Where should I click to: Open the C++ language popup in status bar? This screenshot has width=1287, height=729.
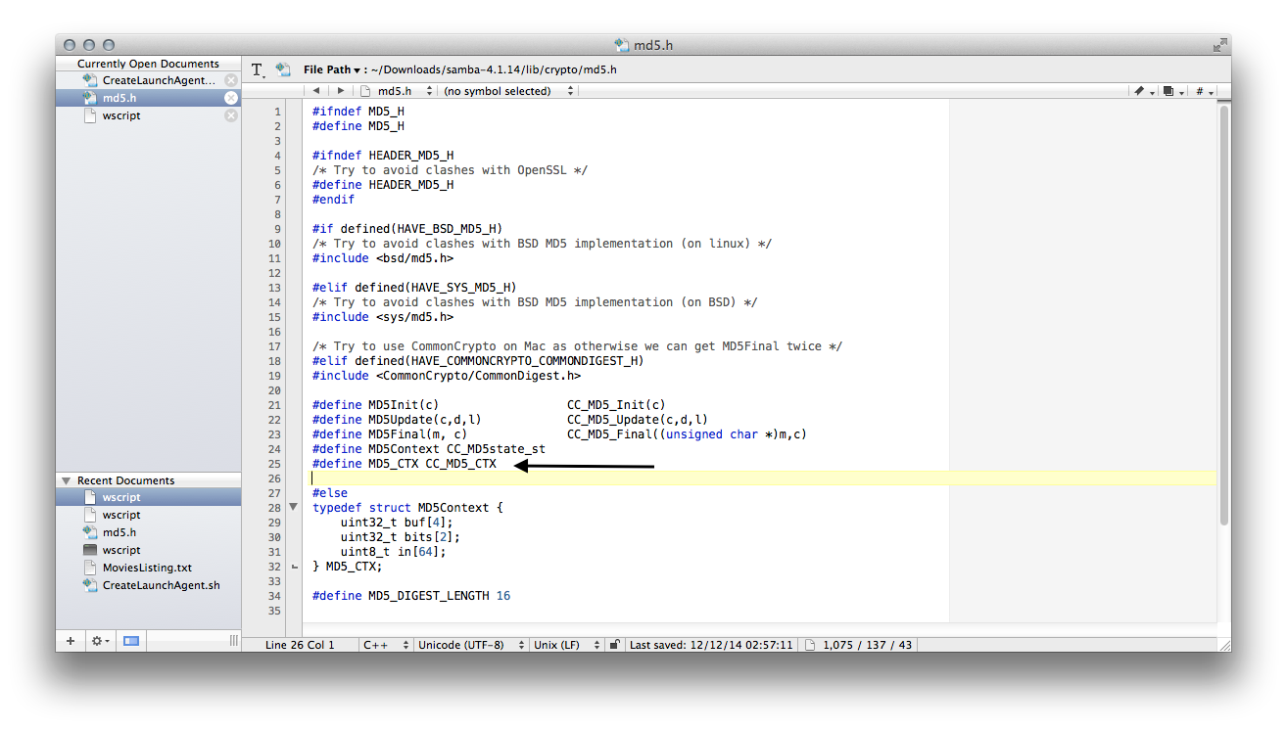click(386, 645)
